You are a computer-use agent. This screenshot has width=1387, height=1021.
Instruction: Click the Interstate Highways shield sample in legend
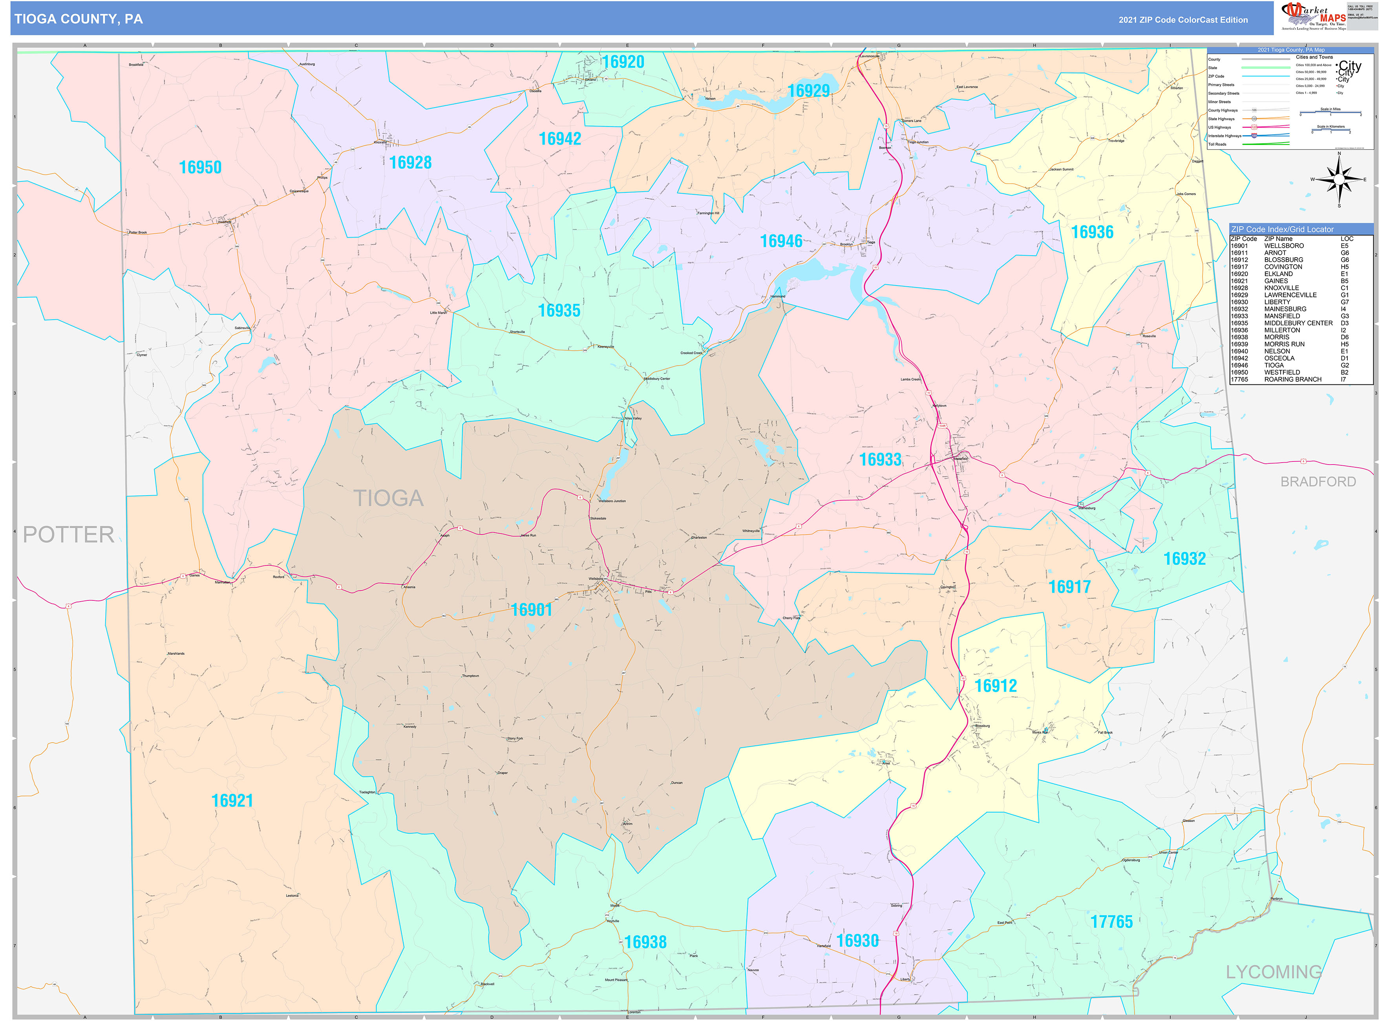point(1254,136)
